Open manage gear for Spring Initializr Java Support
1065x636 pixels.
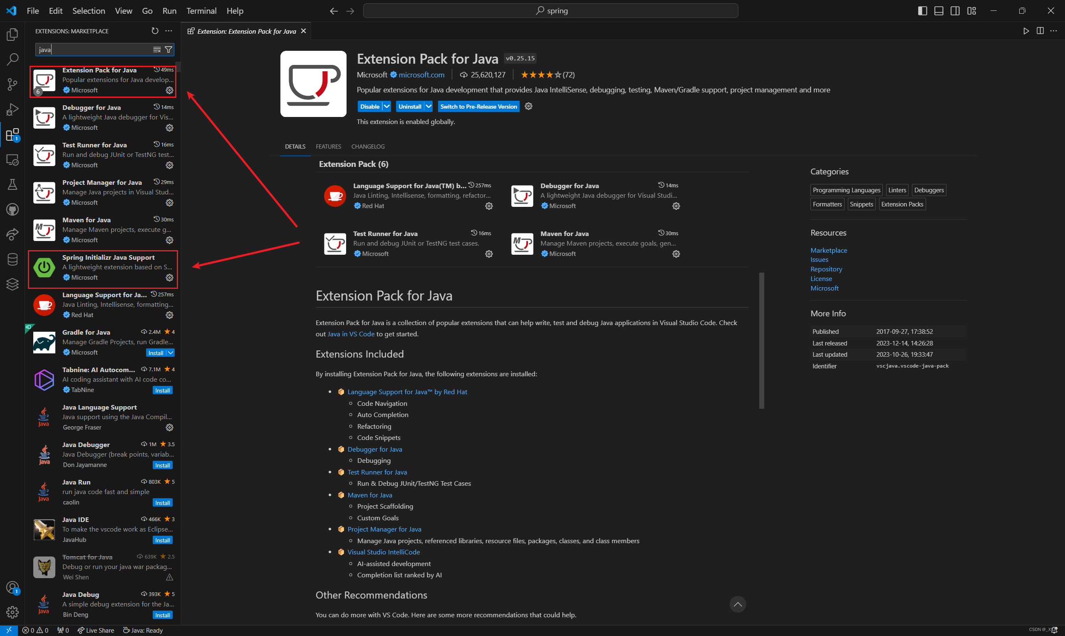(170, 278)
